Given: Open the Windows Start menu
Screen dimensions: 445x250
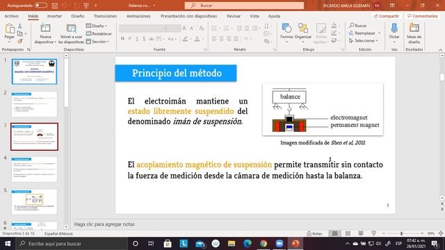Looking at the screenshot, I should tap(8, 244).
